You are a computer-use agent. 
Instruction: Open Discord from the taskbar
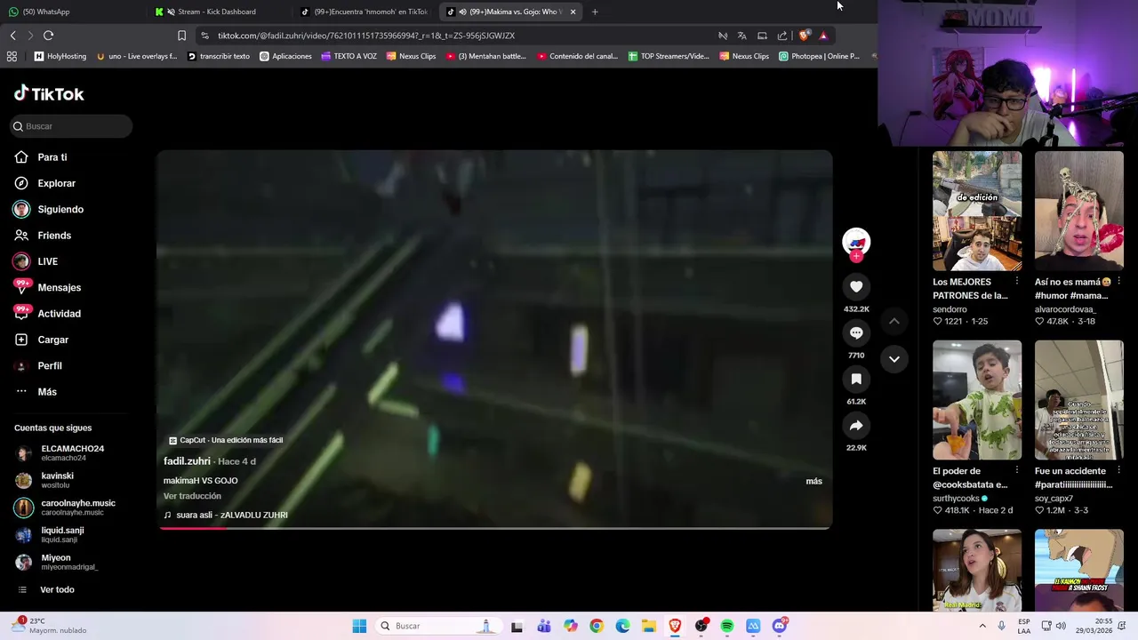[x=780, y=626]
